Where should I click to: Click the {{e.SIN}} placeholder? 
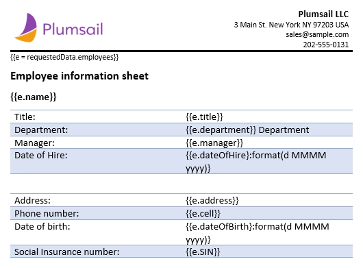pyautogui.click(x=203, y=252)
